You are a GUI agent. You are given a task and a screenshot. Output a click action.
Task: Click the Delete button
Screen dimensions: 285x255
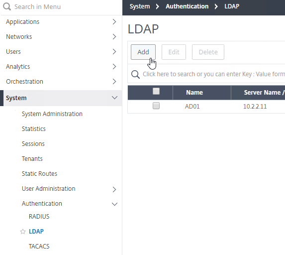point(208,52)
